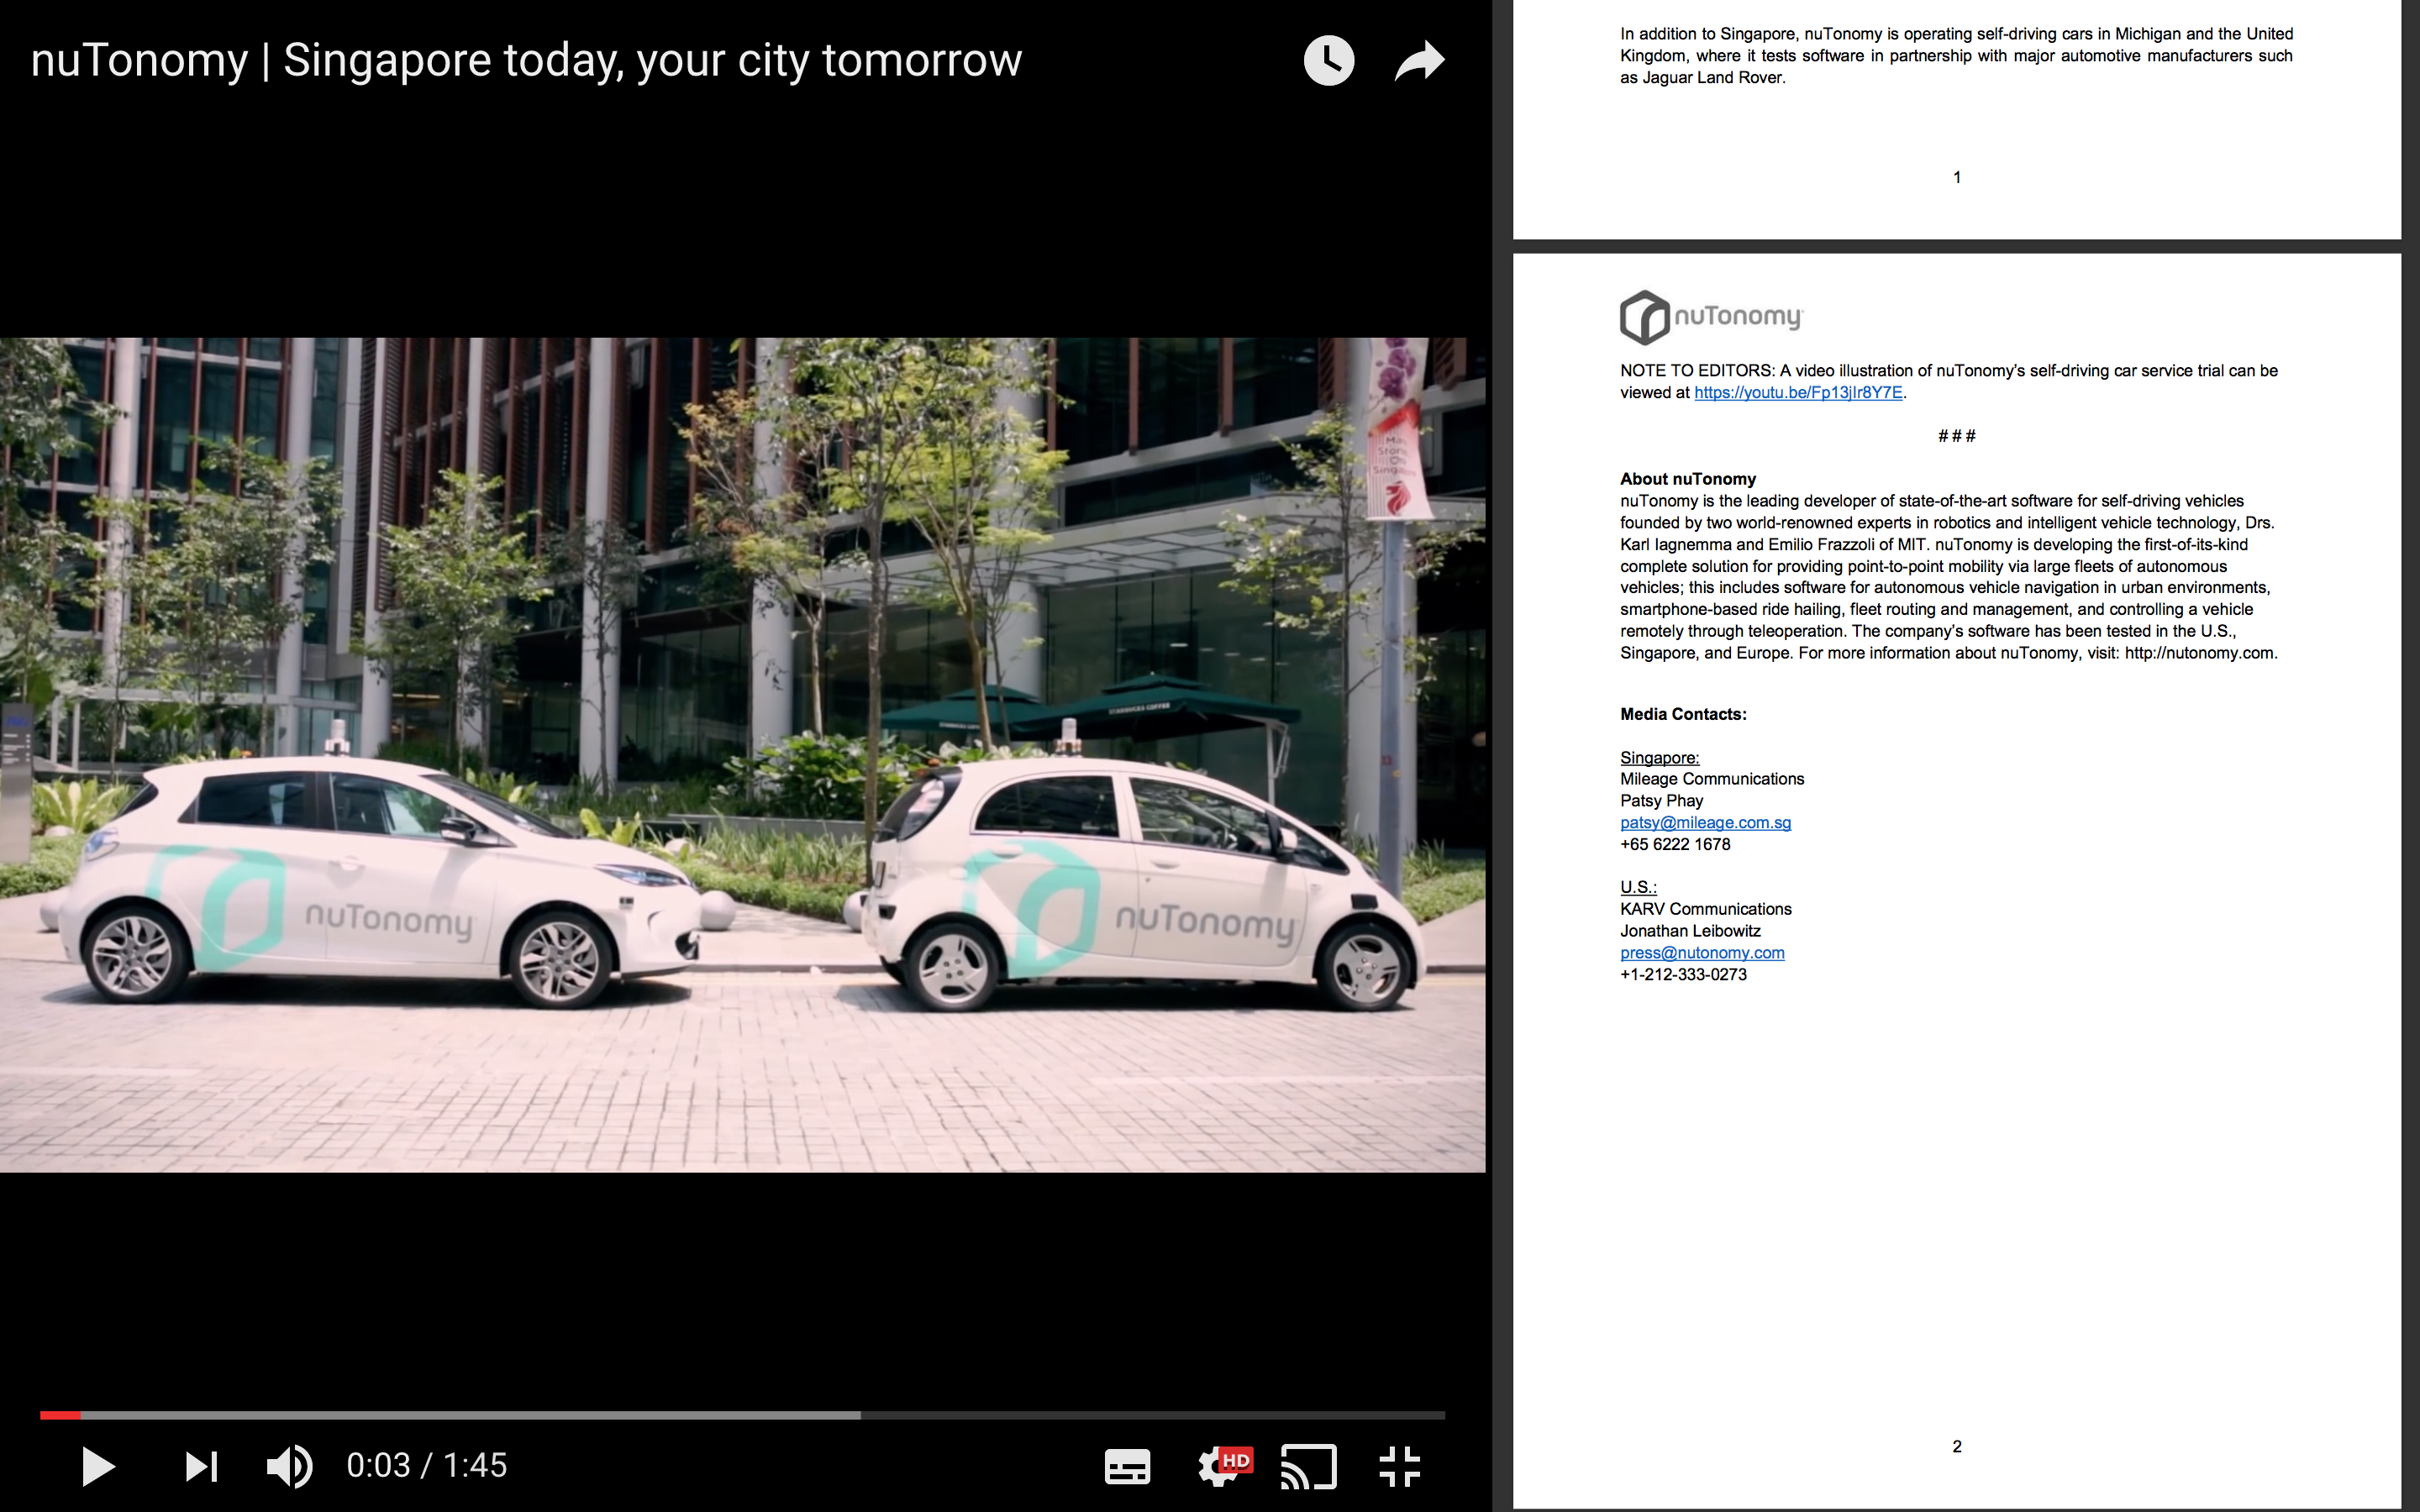The image size is (2420, 1512).
Task: Click the press@nutonomy.com link
Action: point(1702,953)
